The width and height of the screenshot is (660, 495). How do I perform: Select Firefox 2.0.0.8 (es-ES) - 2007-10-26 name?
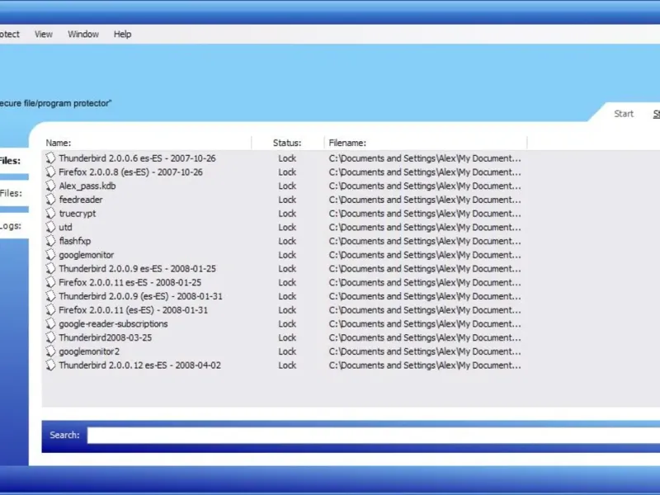130,172
